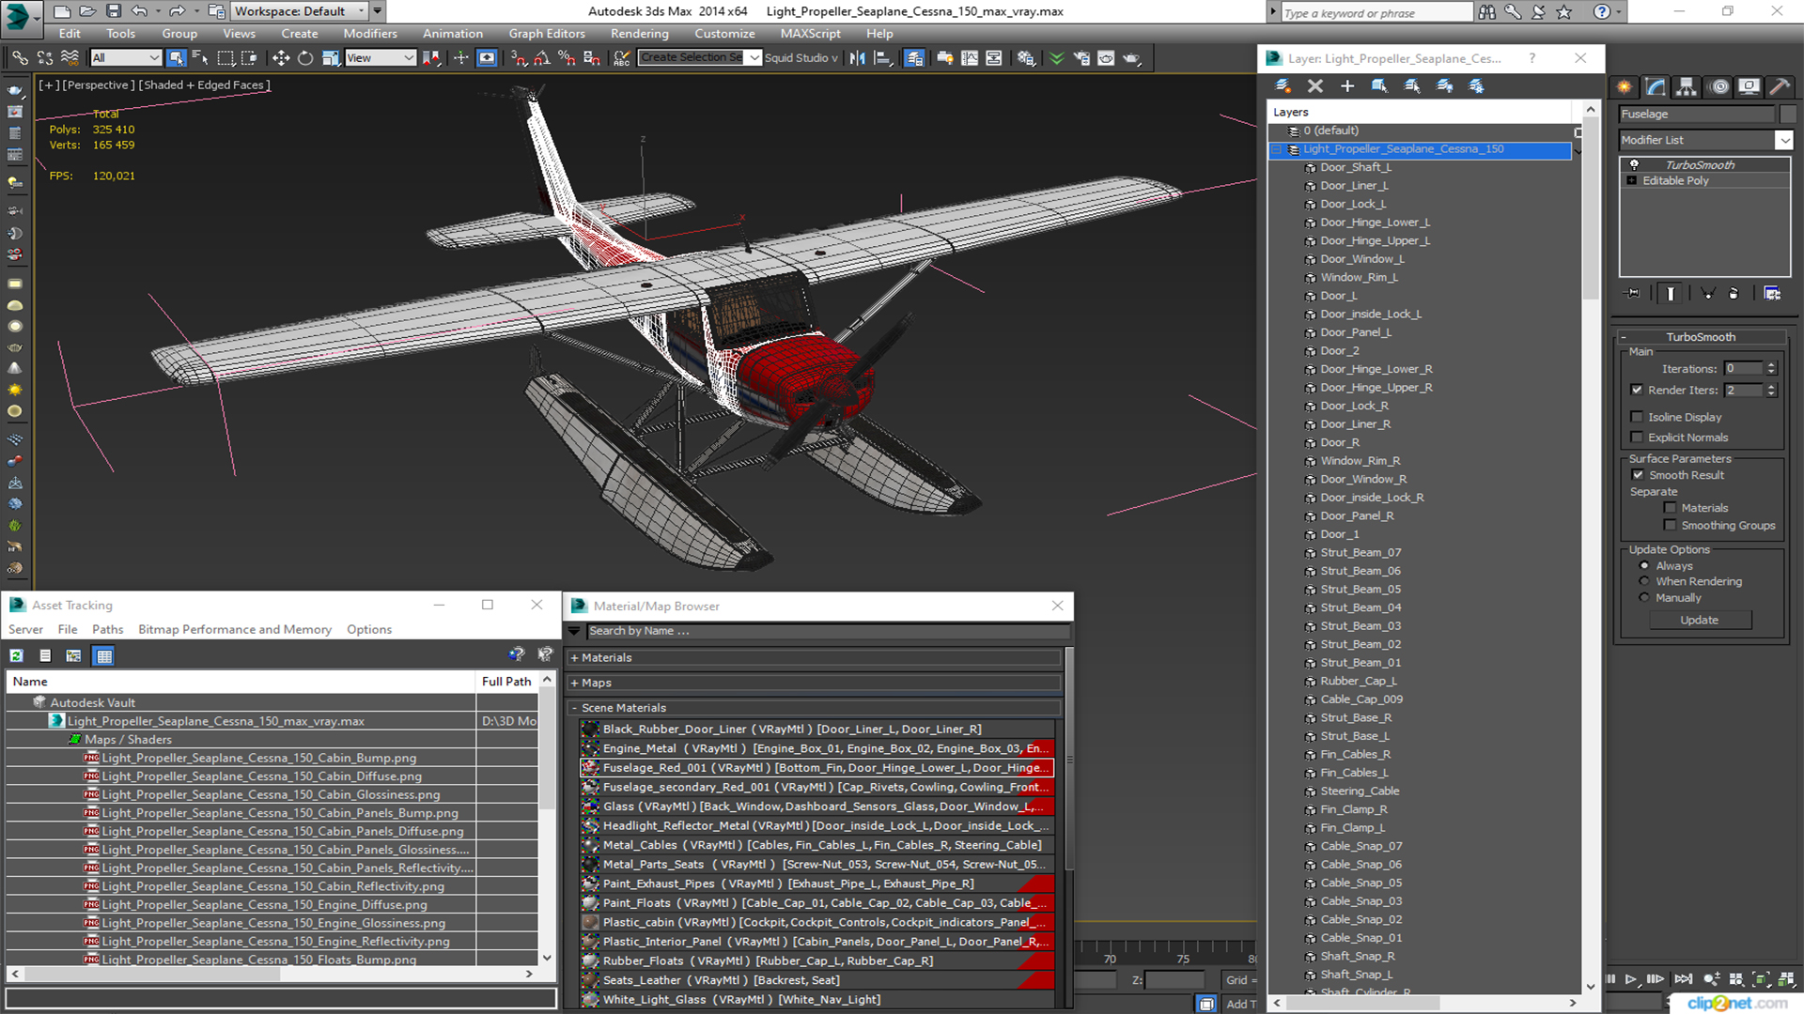Image resolution: width=1804 pixels, height=1014 pixels.
Task: Open the Graph Editors menu
Action: tap(547, 34)
